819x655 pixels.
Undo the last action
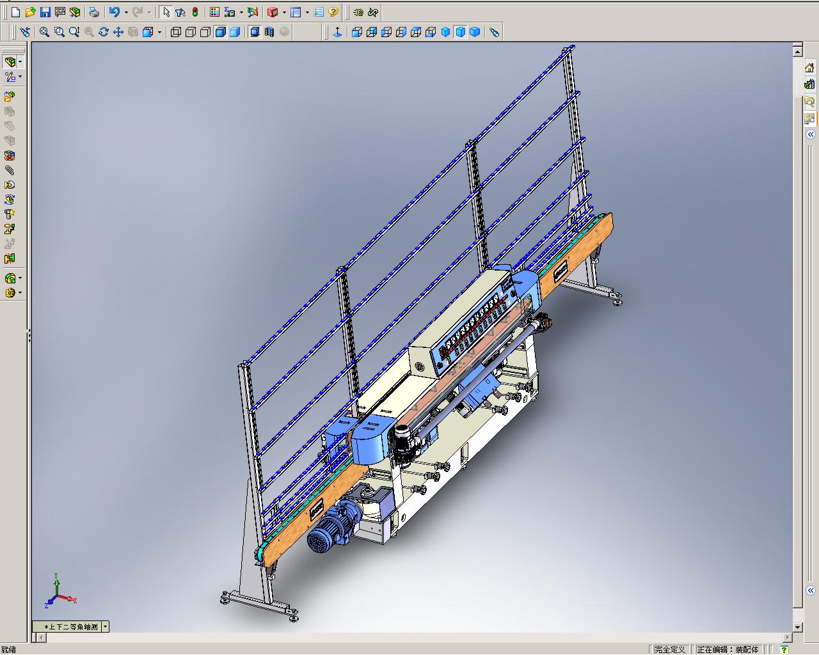point(115,12)
